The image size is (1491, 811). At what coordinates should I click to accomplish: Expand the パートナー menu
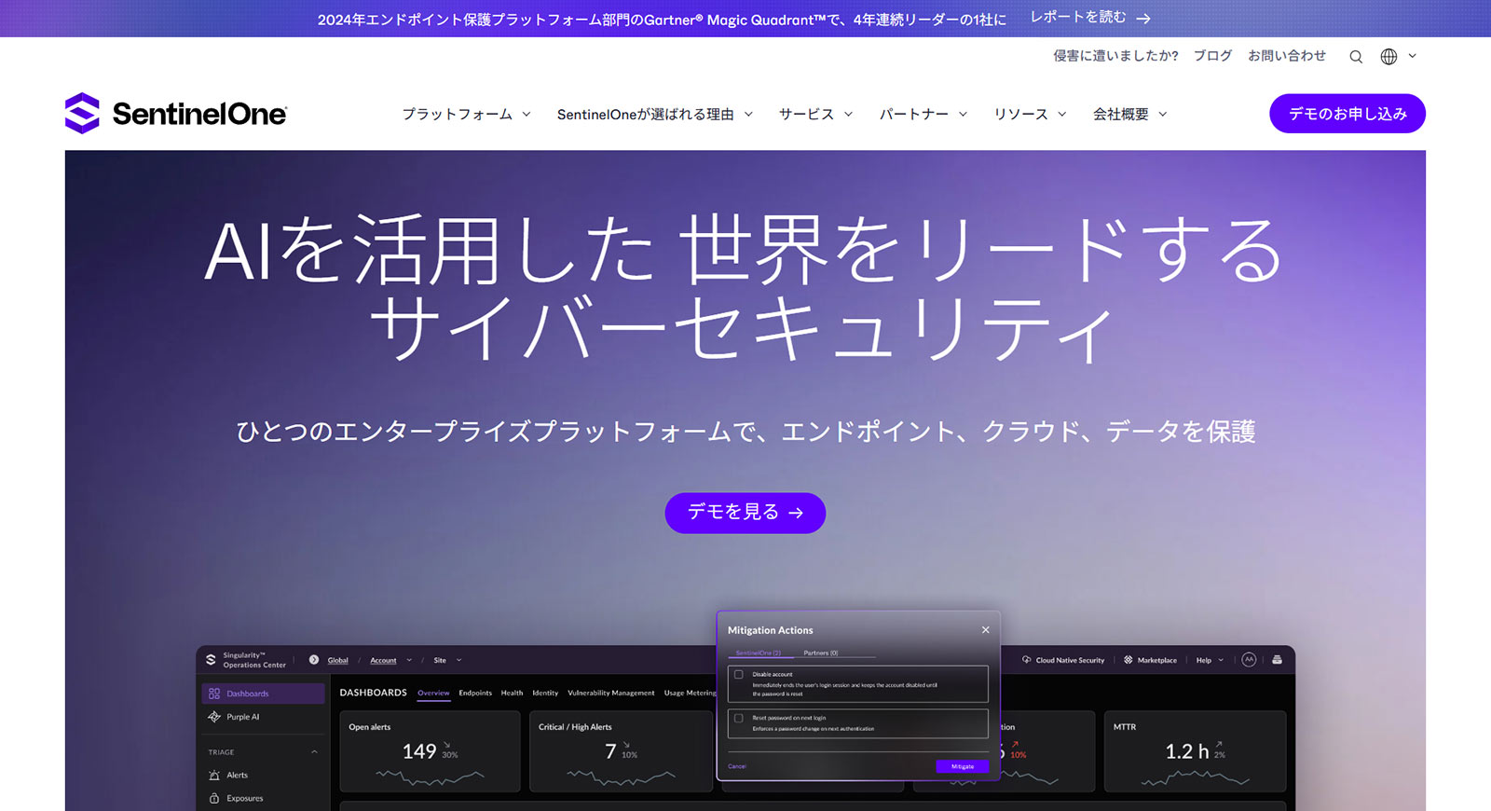point(923,114)
